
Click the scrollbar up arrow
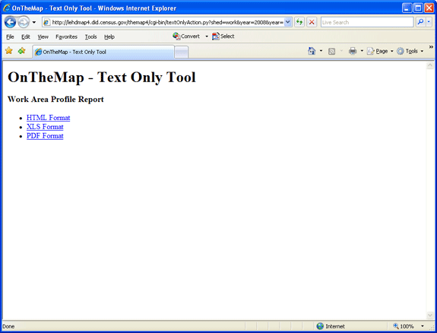pyautogui.click(x=429, y=65)
